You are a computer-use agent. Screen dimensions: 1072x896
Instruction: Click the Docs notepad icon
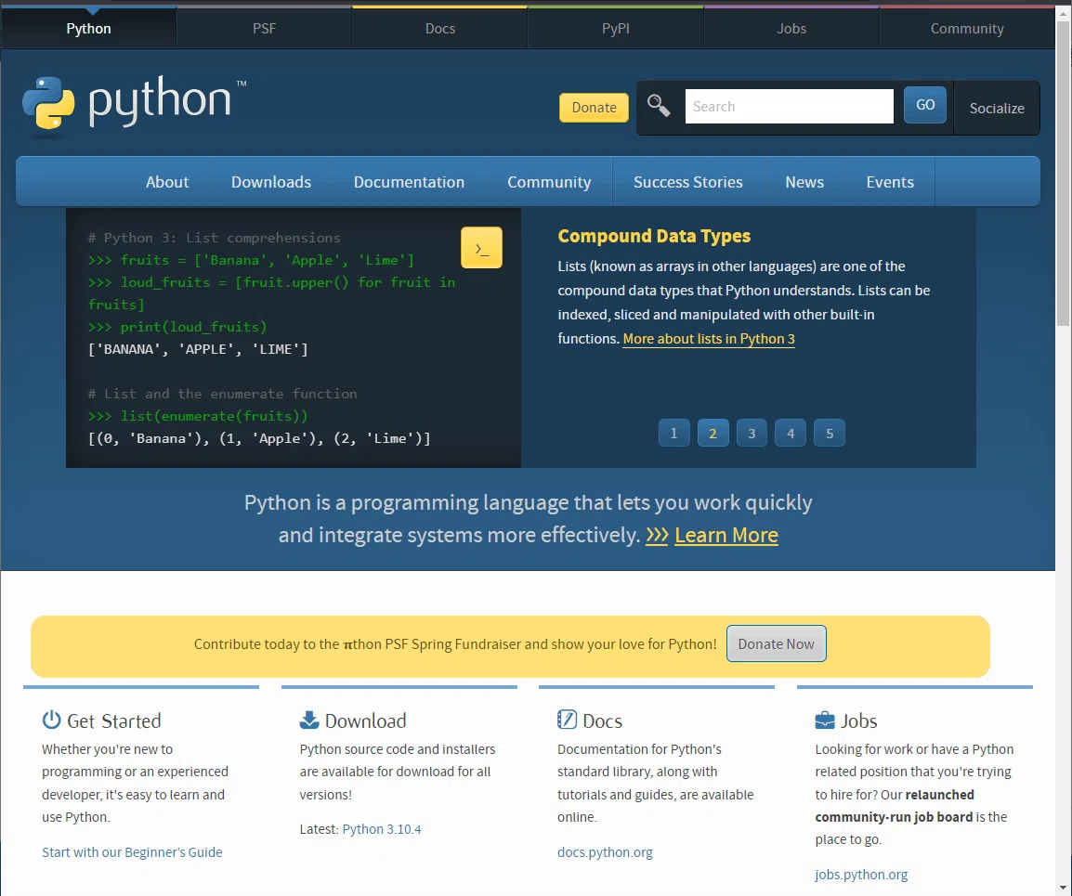pos(567,720)
